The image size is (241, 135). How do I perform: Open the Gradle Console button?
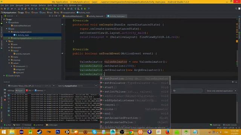(230, 125)
